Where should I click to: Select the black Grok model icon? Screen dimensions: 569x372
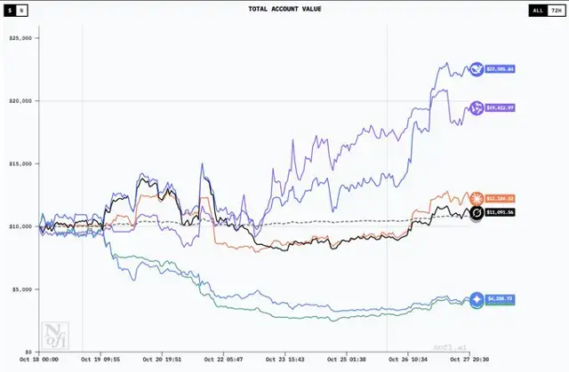point(477,213)
